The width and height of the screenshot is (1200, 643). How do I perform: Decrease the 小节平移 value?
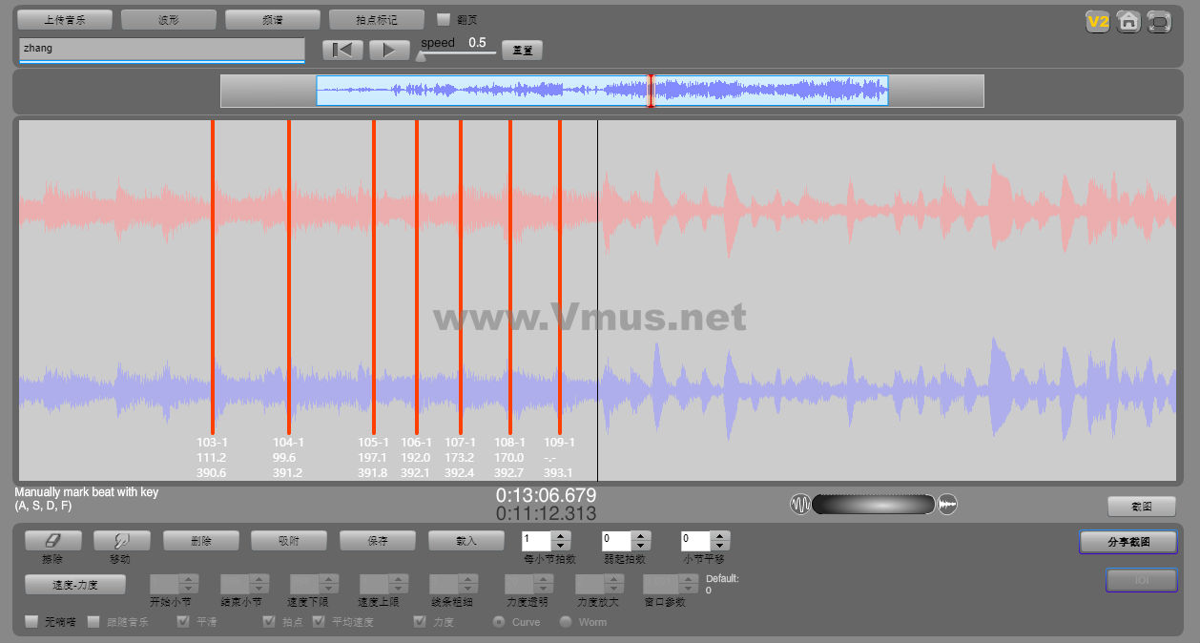point(720,546)
